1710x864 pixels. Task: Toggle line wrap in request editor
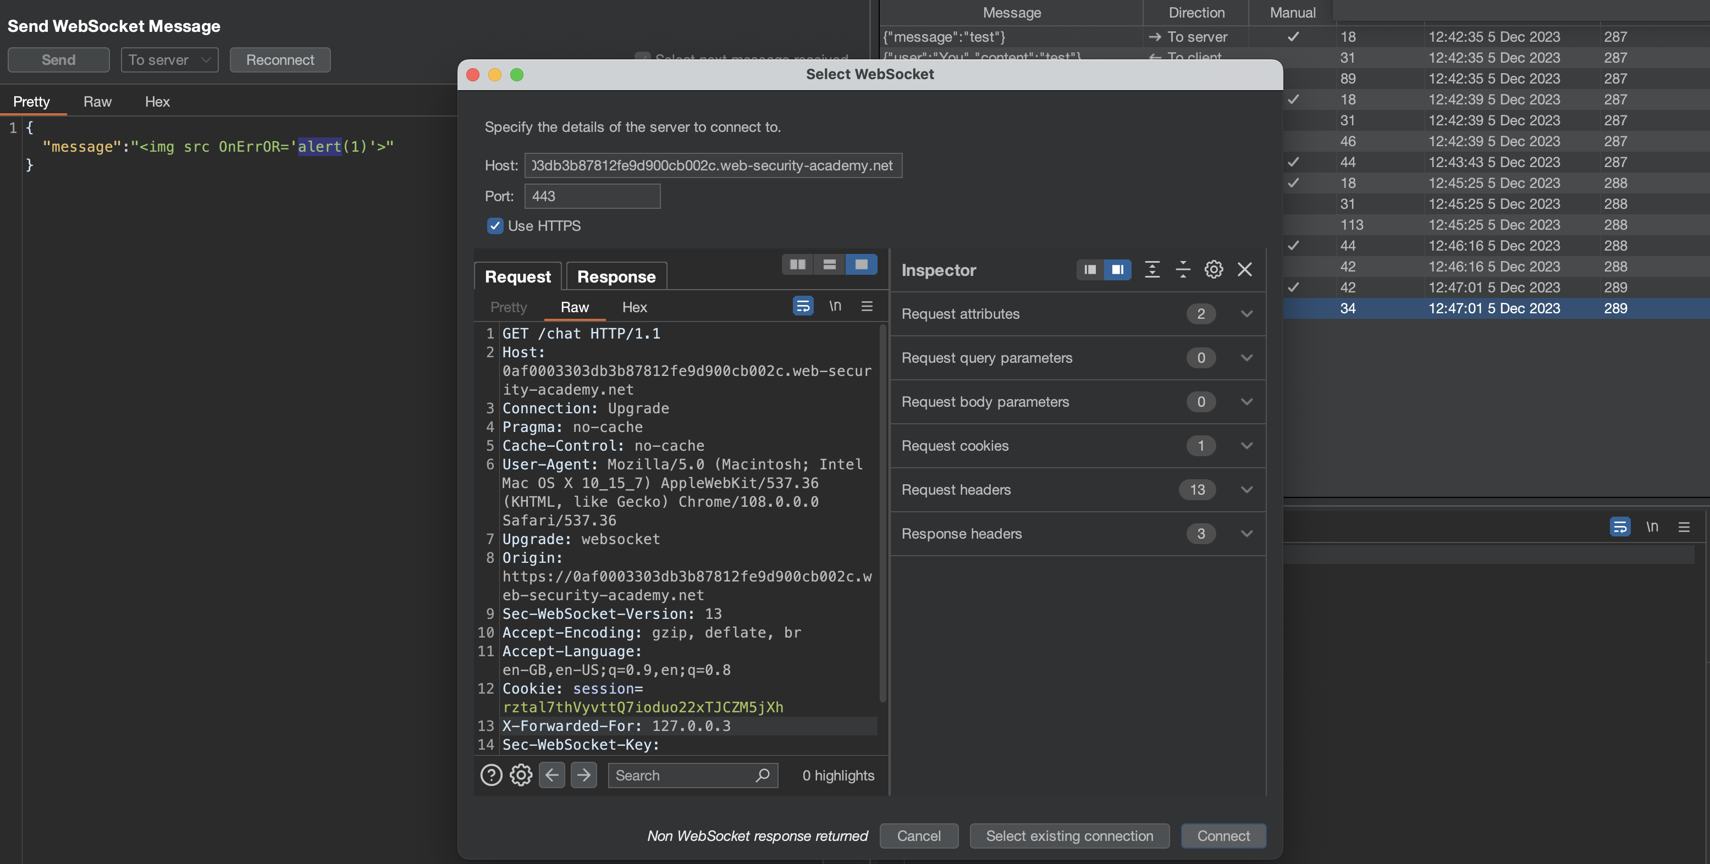pyautogui.click(x=803, y=306)
